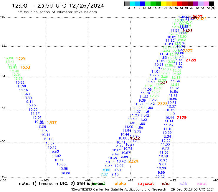Click the maroon s3a pass time 1532
The width and height of the screenshot is (218, 192).
tap(135, 138)
